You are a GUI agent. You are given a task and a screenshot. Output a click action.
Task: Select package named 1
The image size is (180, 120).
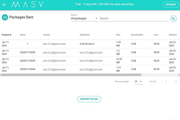[28, 44]
